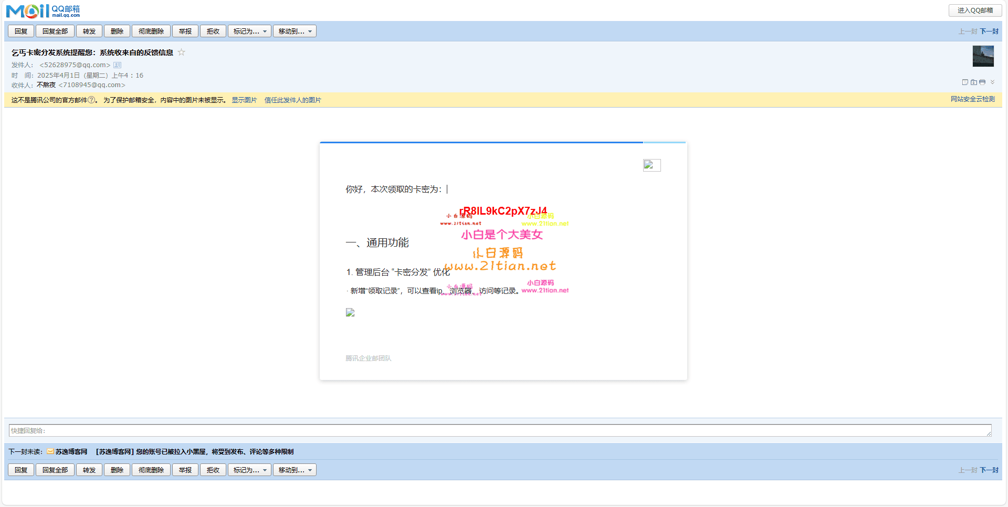Viewport: 1008px width, 507px height.
Task: Click the help question mark icon
Action: coord(91,100)
